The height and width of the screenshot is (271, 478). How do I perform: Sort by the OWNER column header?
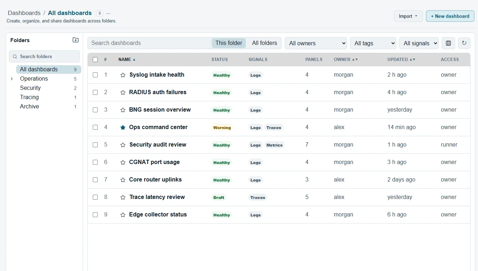point(346,60)
